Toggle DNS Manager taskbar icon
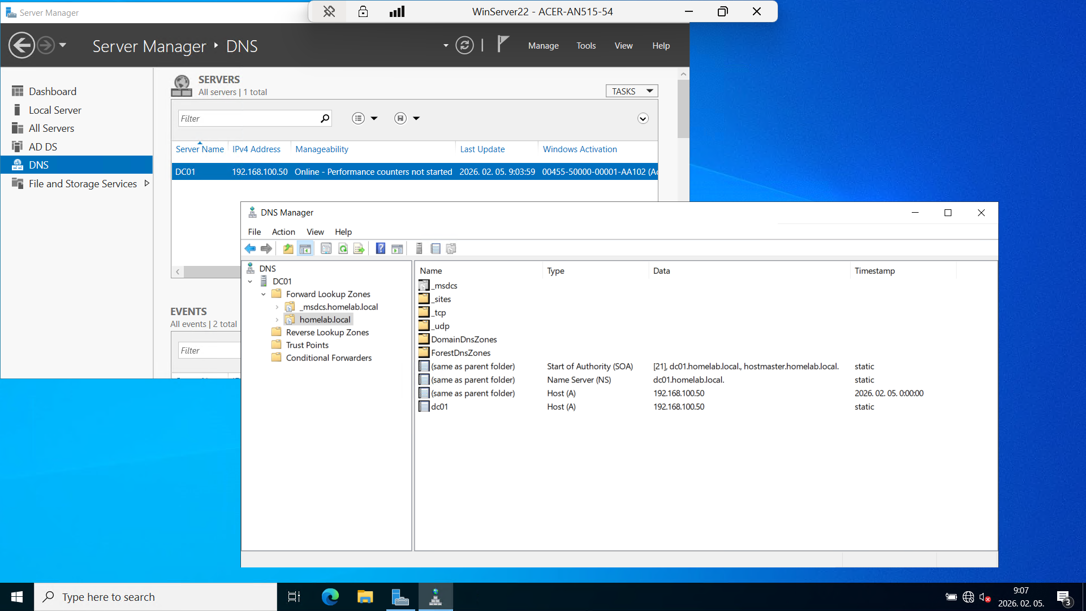 [435, 596]
